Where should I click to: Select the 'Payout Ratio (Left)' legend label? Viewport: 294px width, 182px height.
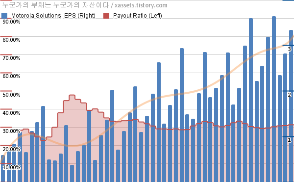coord(138,16)
